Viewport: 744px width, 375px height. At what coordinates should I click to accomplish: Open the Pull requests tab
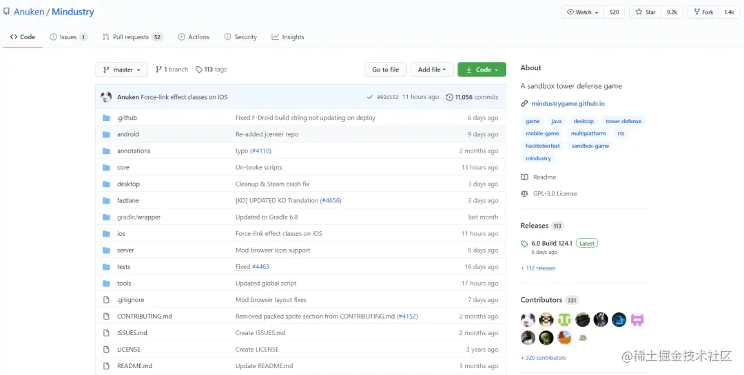tap(132, 37)
